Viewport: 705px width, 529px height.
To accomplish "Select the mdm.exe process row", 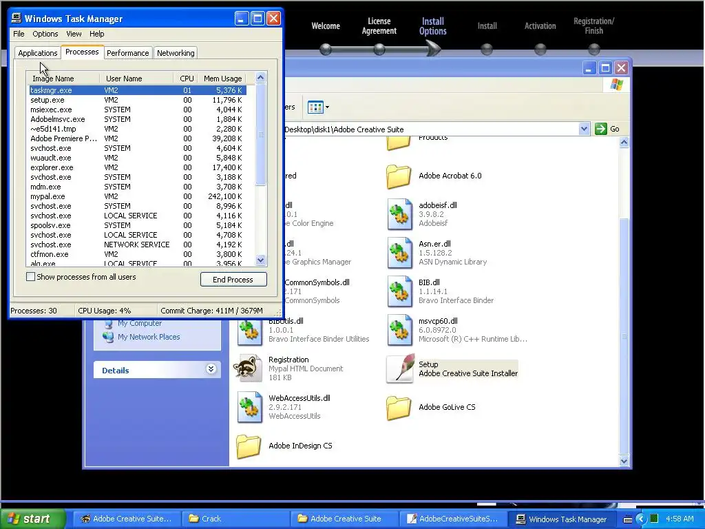I will click(x=138, y=187).
